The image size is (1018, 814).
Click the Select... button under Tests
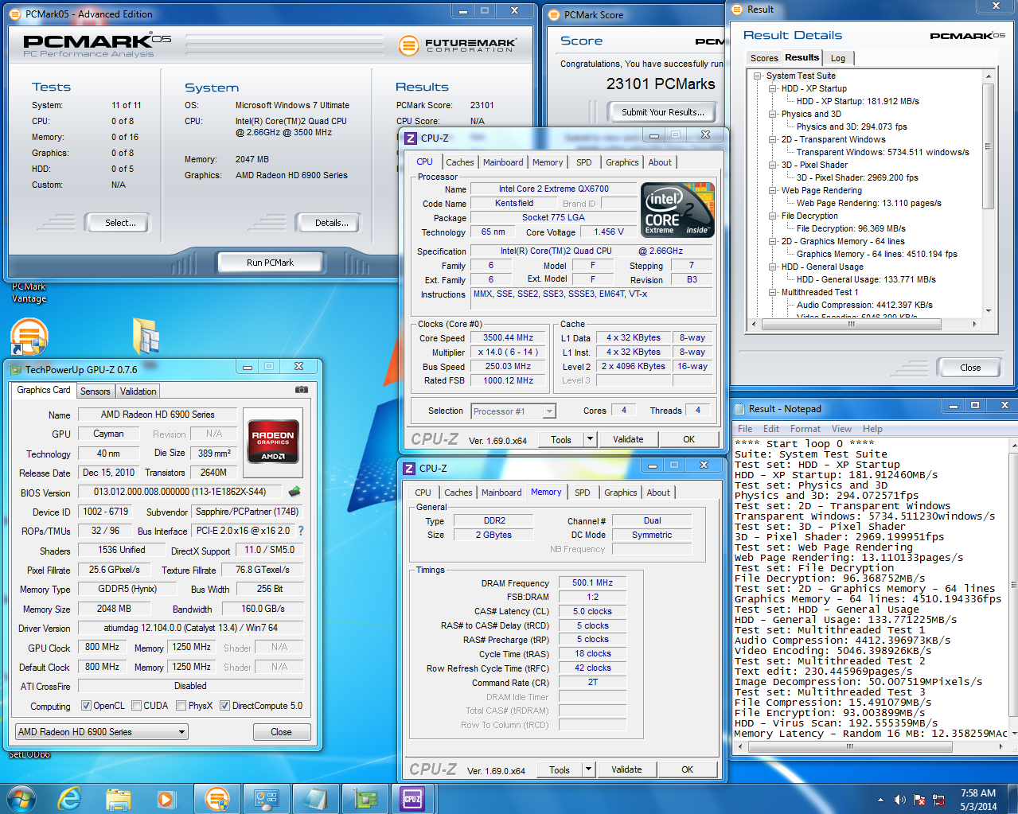tap(120, 223)
